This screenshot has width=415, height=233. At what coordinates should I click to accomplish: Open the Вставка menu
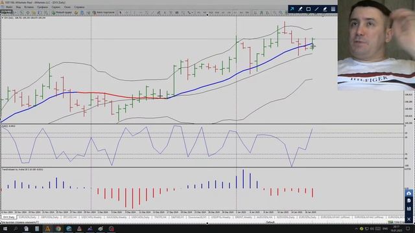click(x=29, y=7)
